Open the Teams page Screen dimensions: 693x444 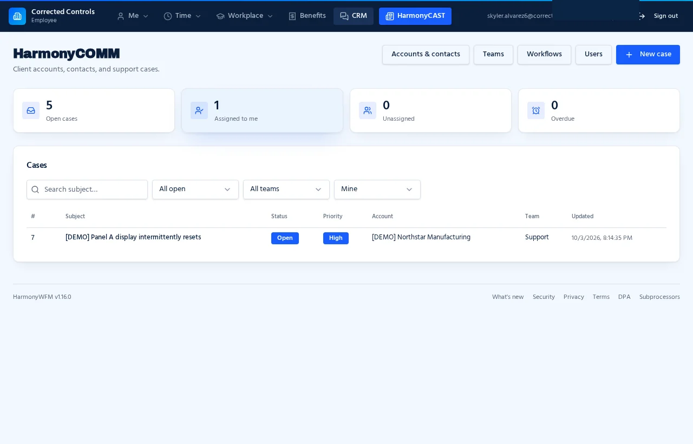pos(493,55)
